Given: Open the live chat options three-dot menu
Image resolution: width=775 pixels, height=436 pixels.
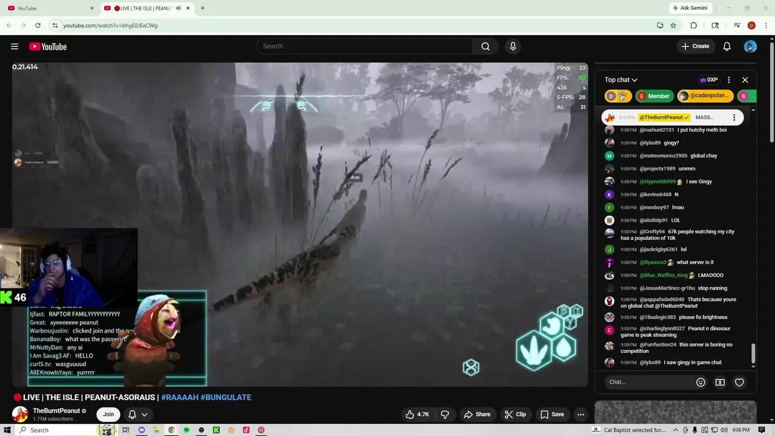Looking at the screenshot, I should [x=729, y=79].
